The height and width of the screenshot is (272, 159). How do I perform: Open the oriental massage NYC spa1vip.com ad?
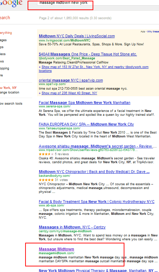[71, 80]
